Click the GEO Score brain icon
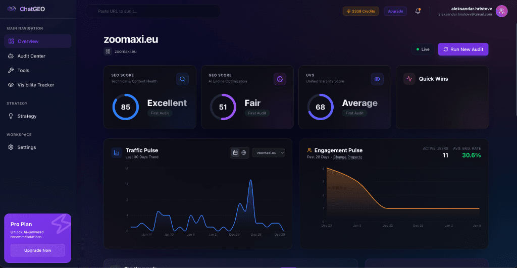 point(280,79)
